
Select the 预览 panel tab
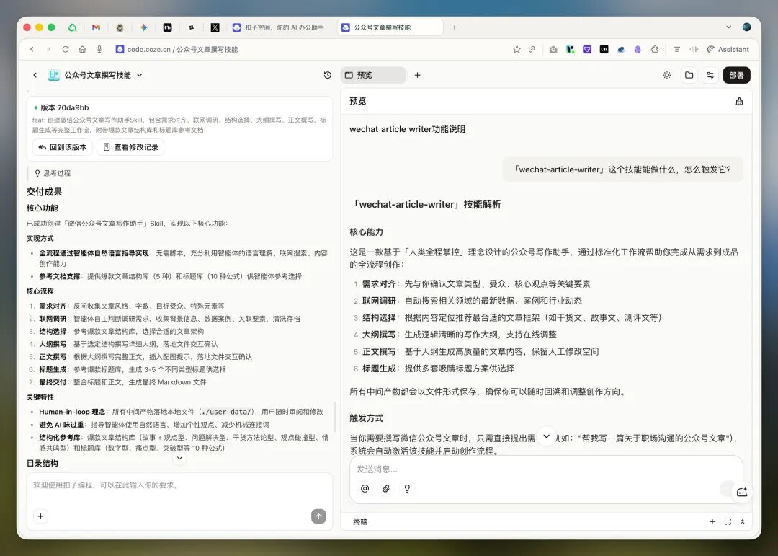click(x=374, y=75)
